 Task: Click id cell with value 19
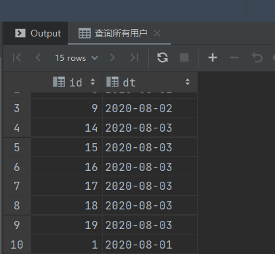pos(66,225)
